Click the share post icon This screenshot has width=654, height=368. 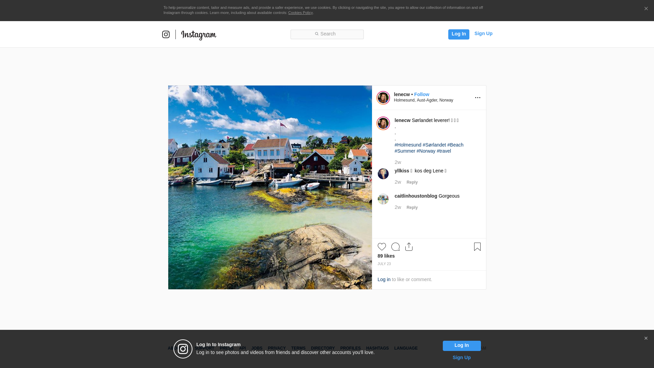tap(409, 247)
